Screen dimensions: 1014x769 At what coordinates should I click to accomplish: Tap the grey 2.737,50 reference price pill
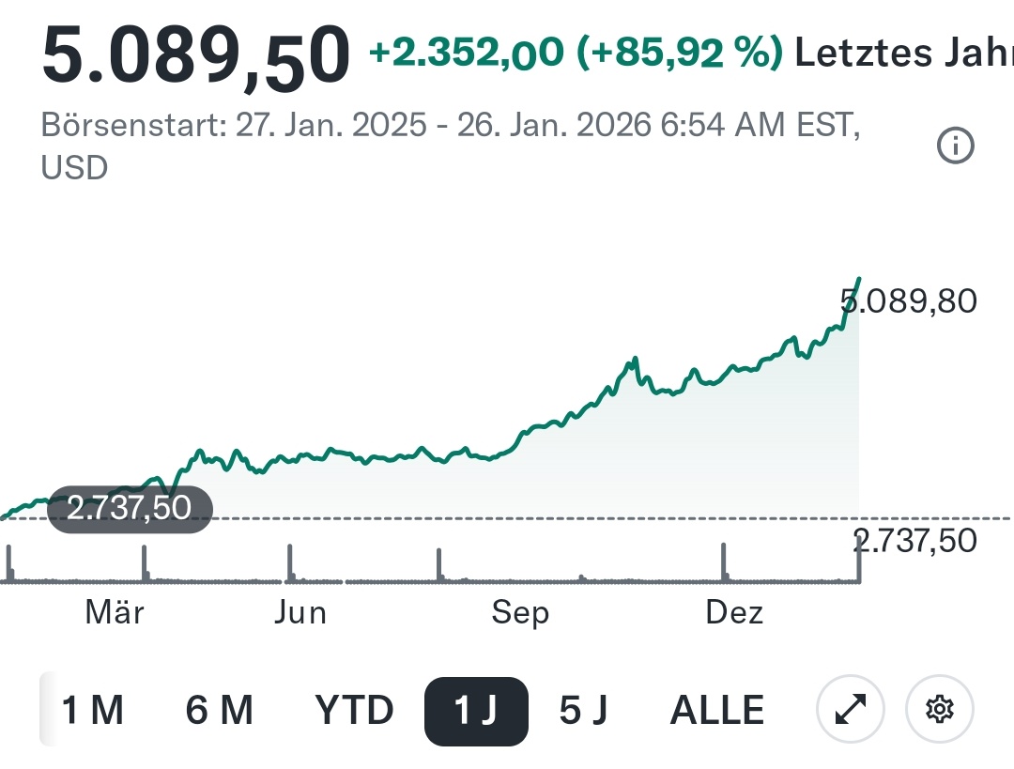(130, 508)
